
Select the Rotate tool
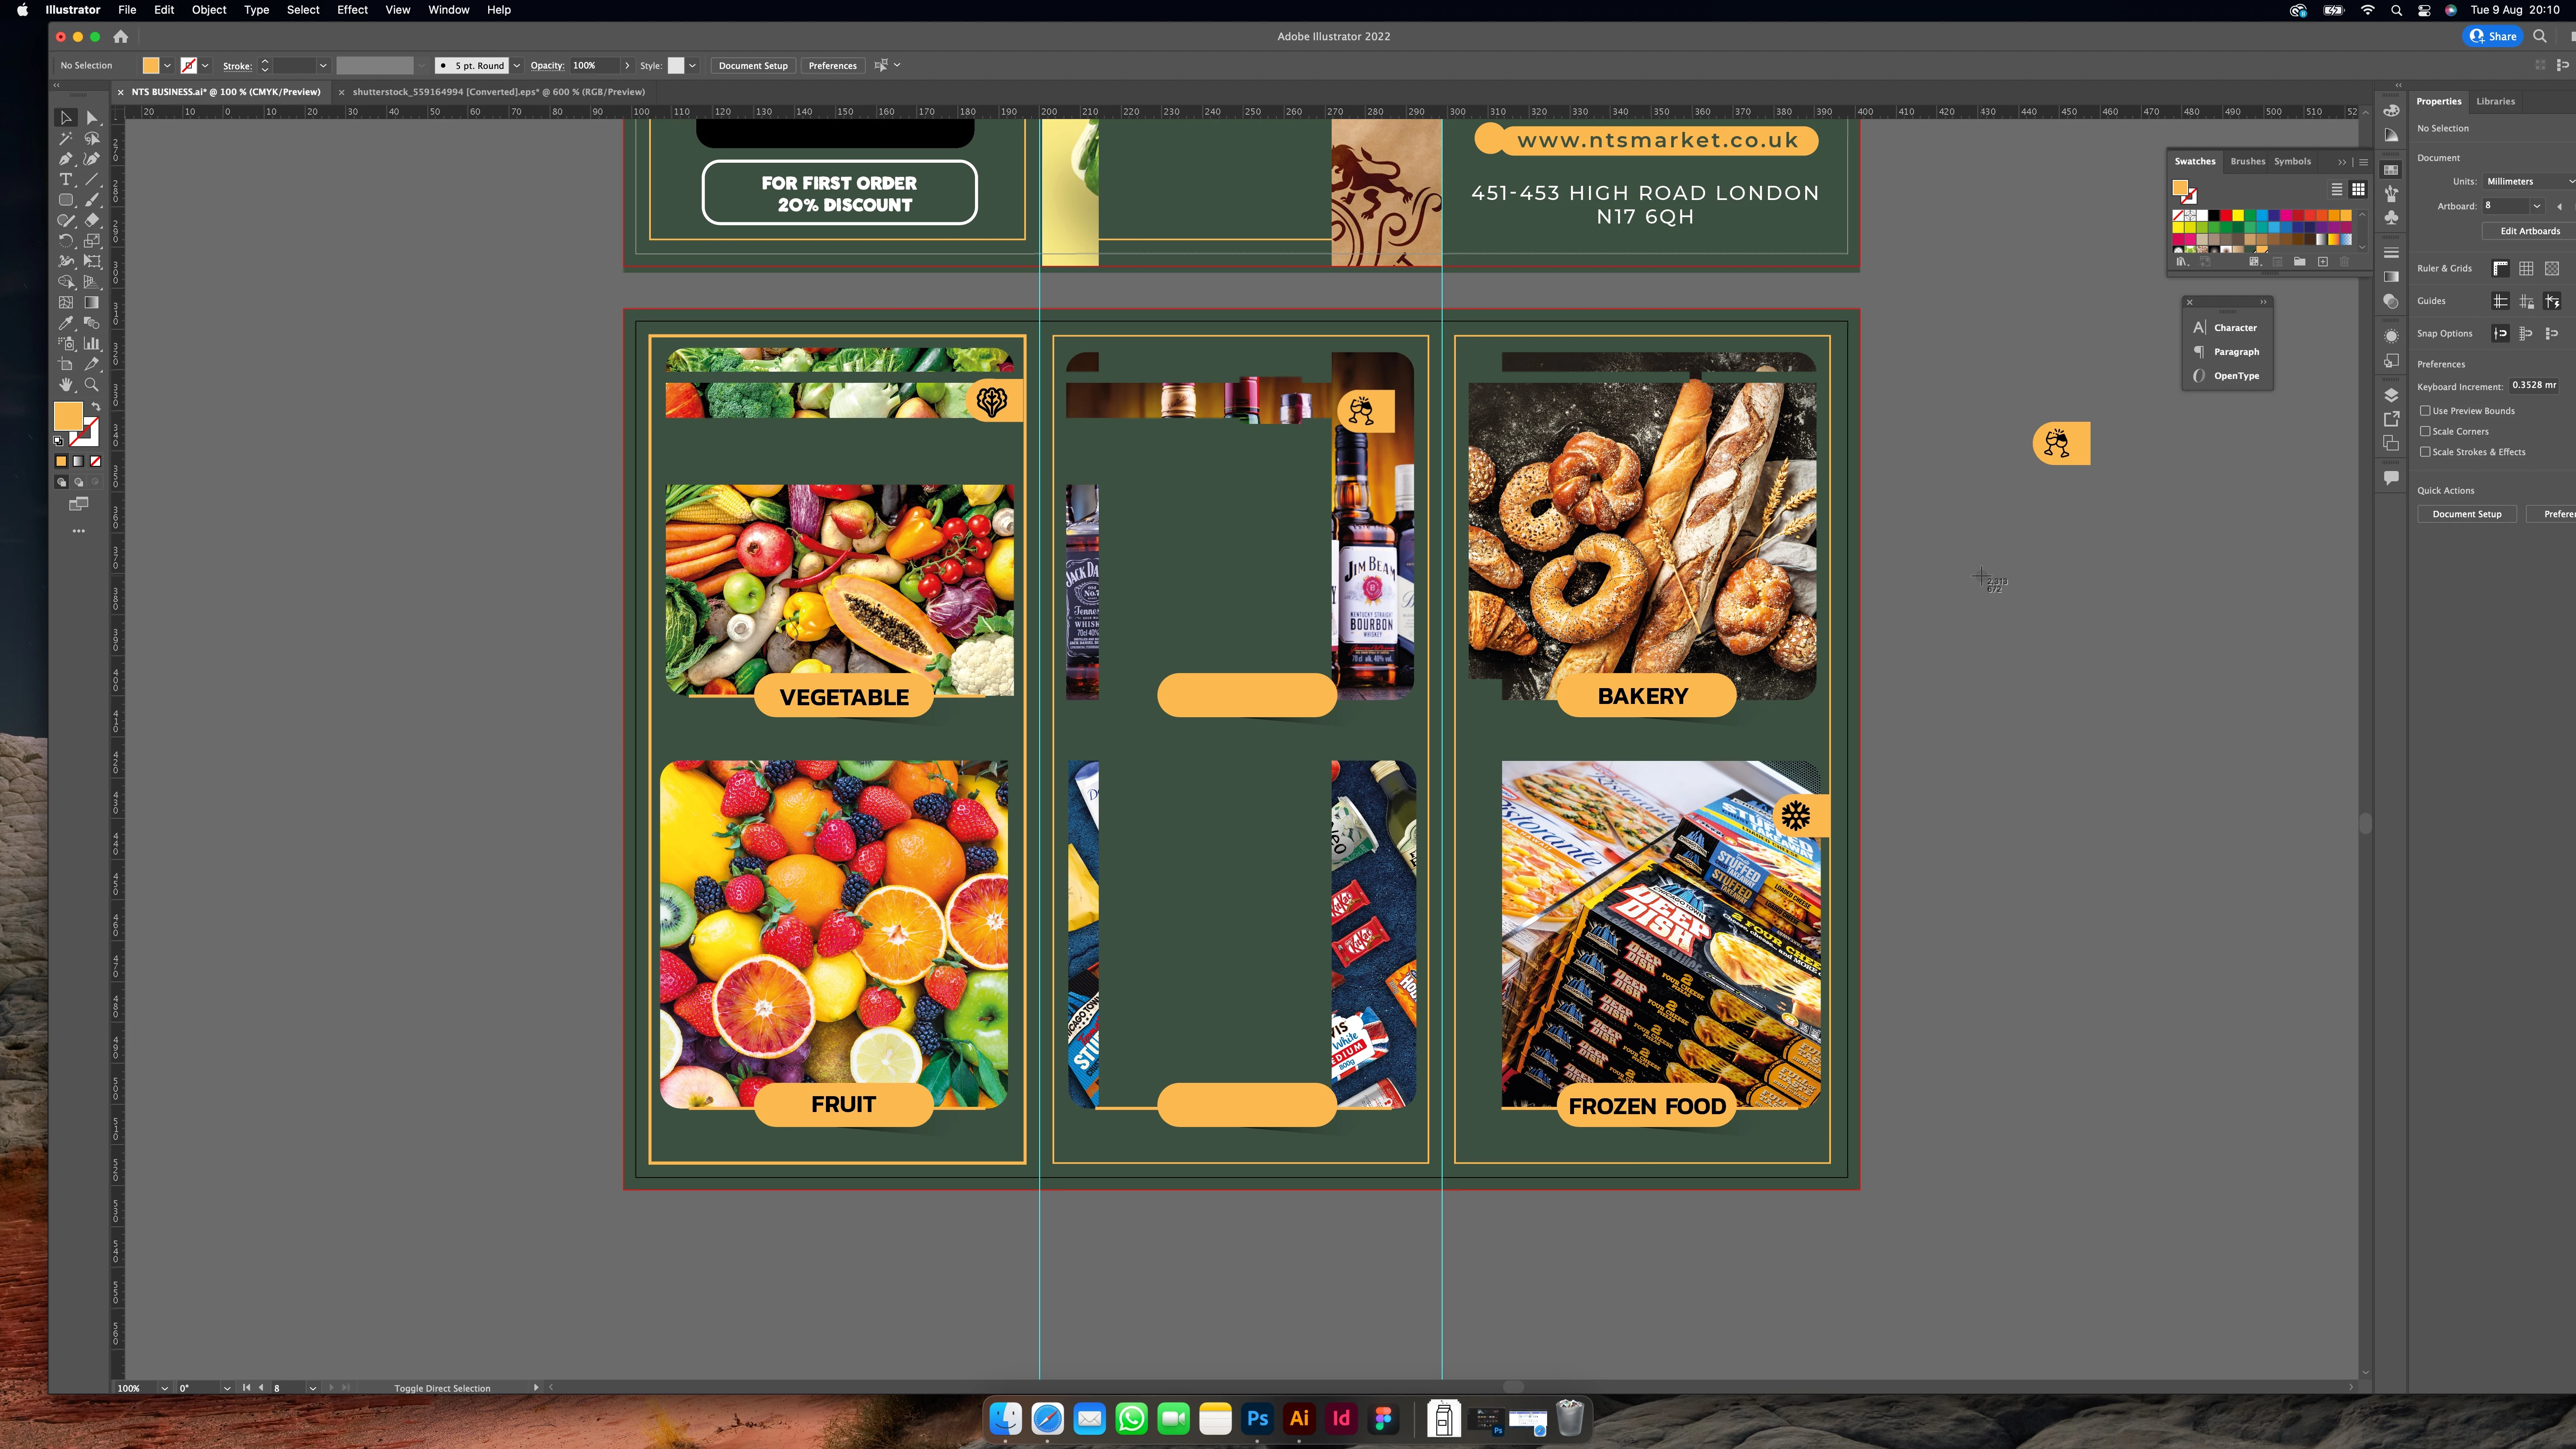pos(66,241)
